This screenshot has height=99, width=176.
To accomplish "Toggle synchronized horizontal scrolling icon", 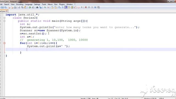I will [x=55, y=7].
